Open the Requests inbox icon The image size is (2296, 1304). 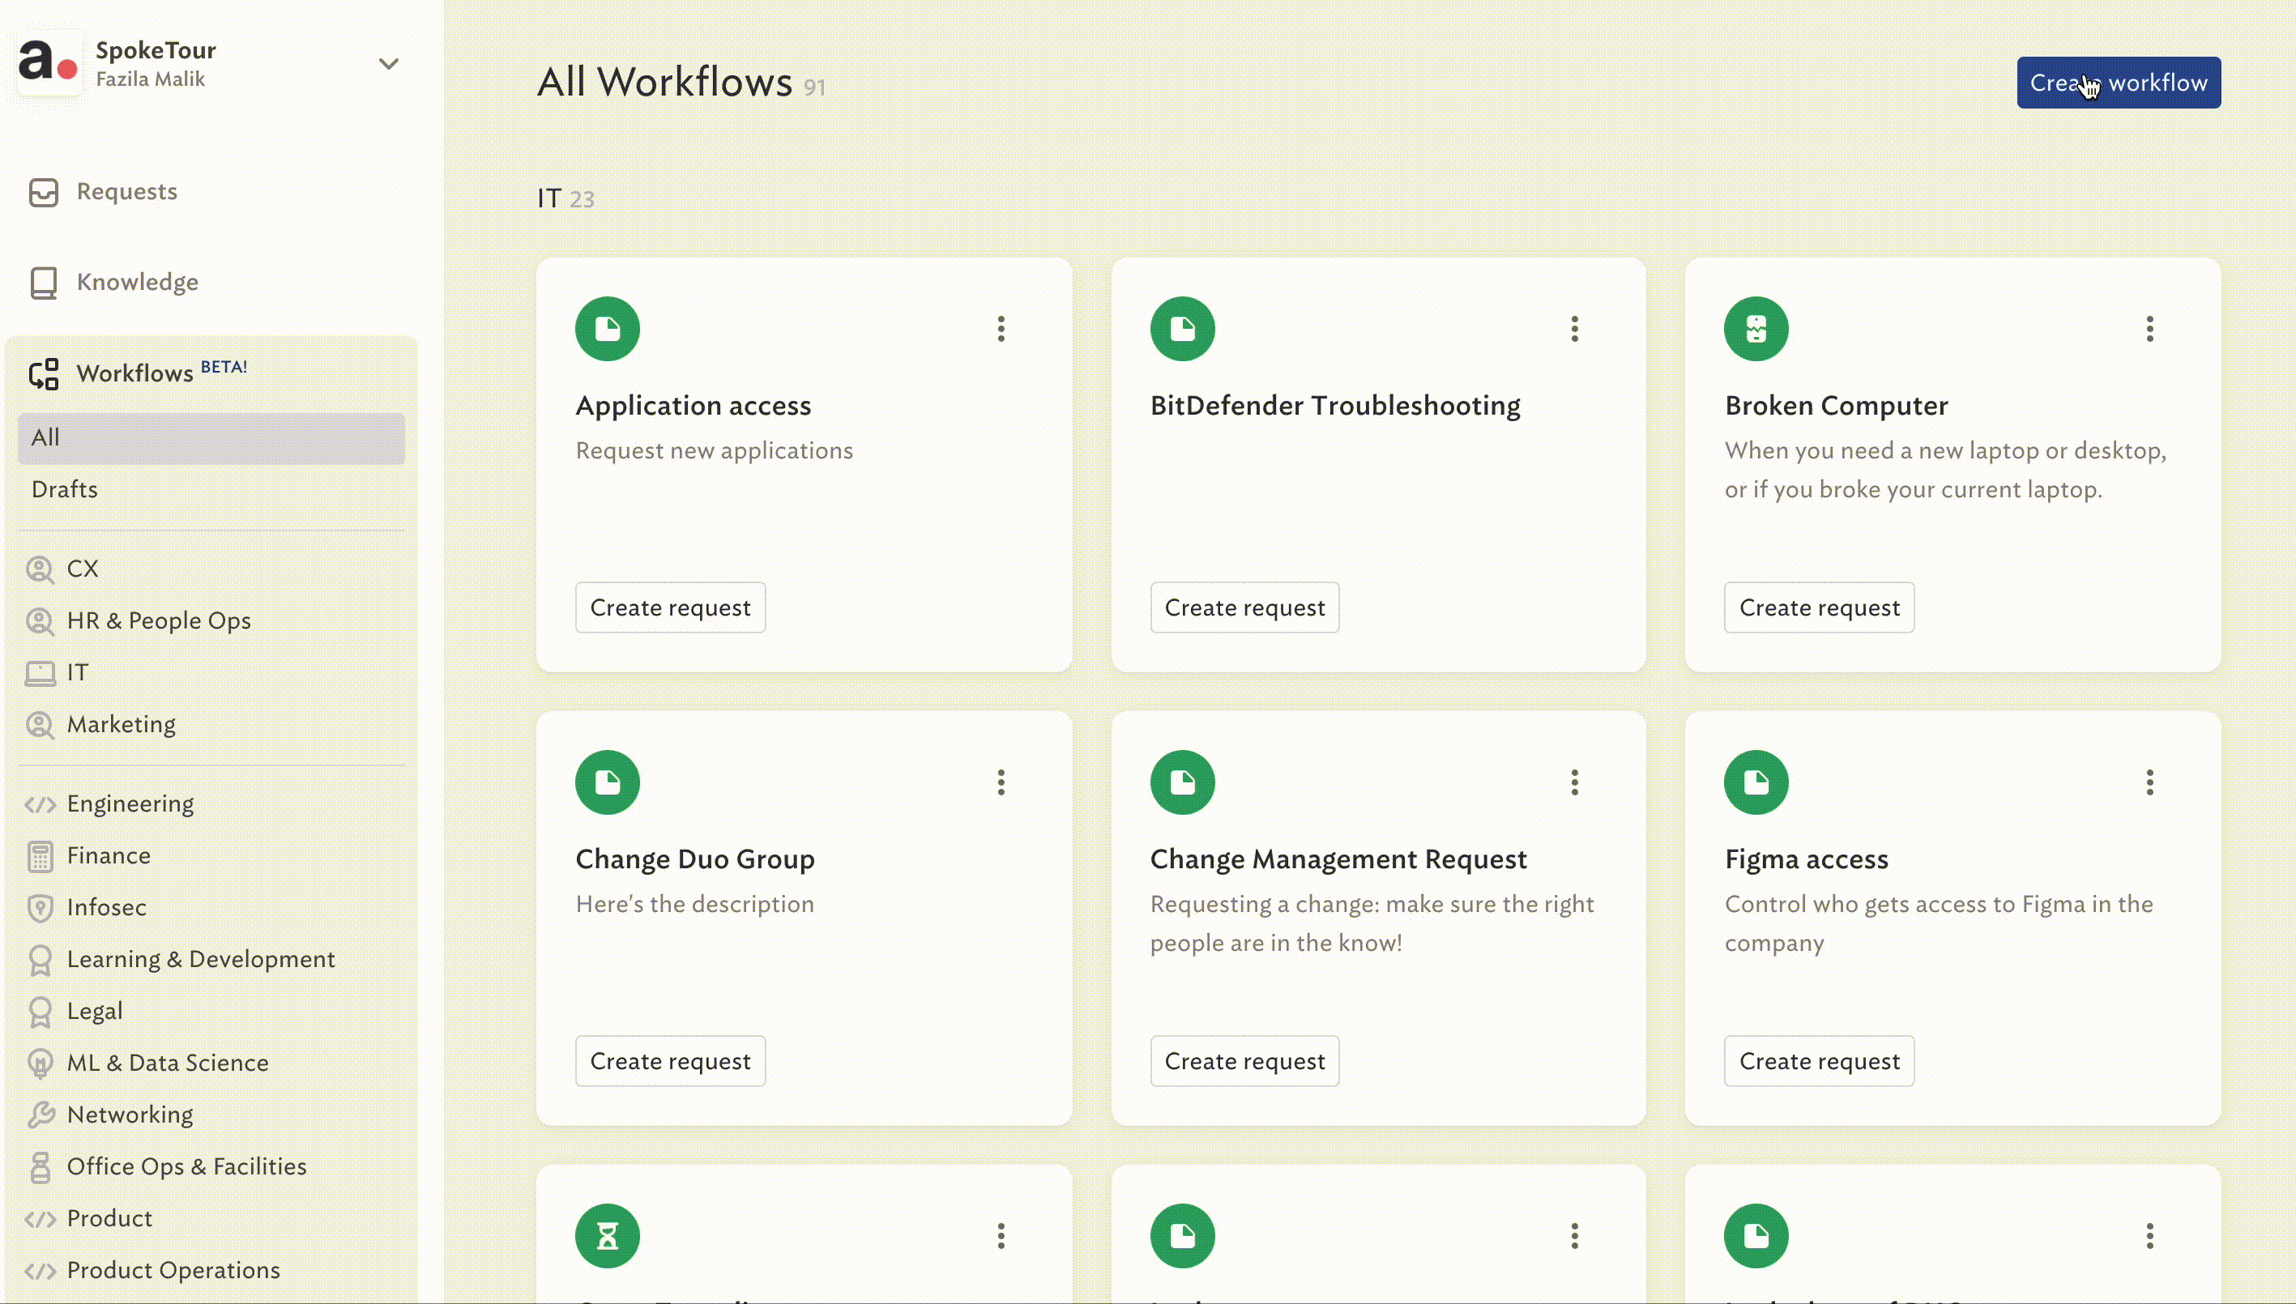pyautogui.click(x=43, y=192)
